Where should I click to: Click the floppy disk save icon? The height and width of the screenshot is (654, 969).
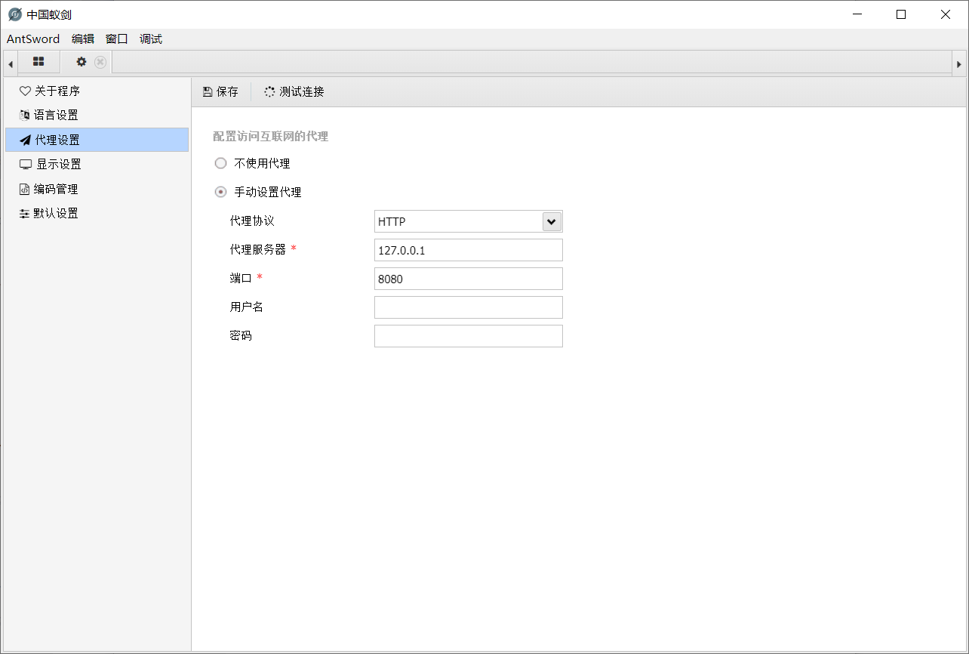208,92
